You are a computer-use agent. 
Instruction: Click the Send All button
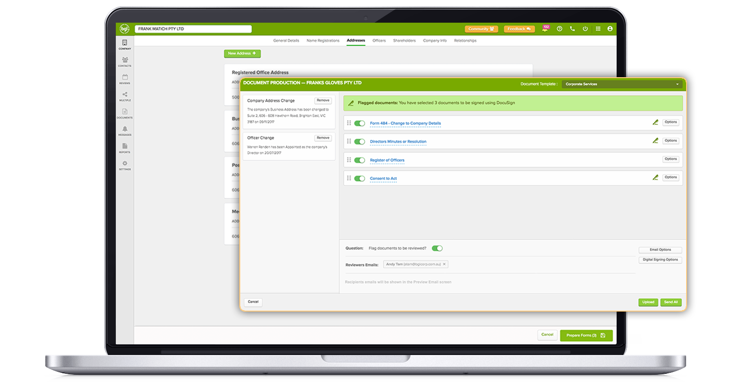(671, 302)
